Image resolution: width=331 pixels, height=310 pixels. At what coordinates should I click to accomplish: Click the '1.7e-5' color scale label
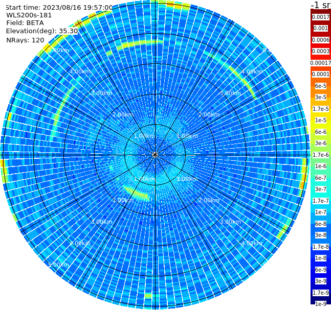(x=321, y=109)
